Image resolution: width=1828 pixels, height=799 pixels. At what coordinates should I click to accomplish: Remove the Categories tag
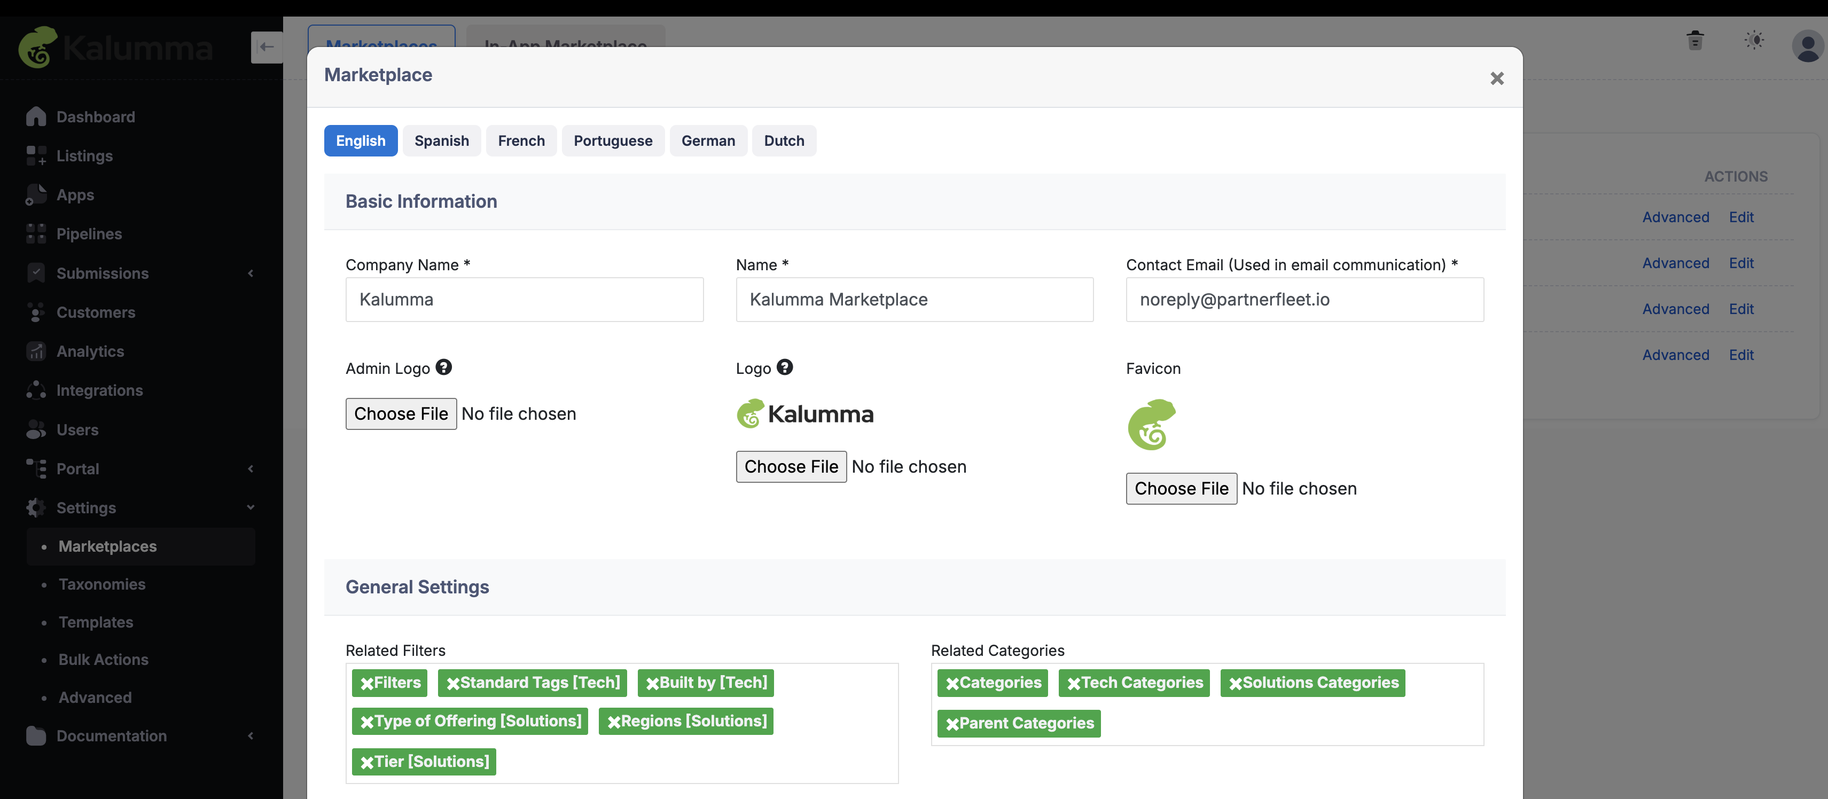tap(952, 683)
